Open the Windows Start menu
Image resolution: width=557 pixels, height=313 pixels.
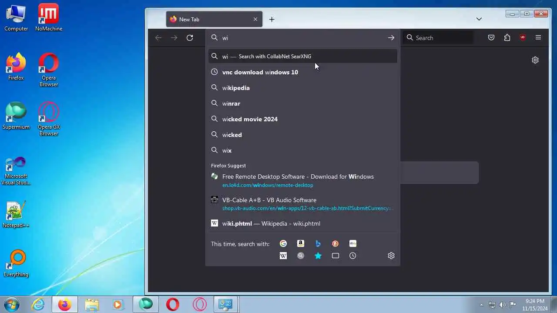[x=12, y=304]
